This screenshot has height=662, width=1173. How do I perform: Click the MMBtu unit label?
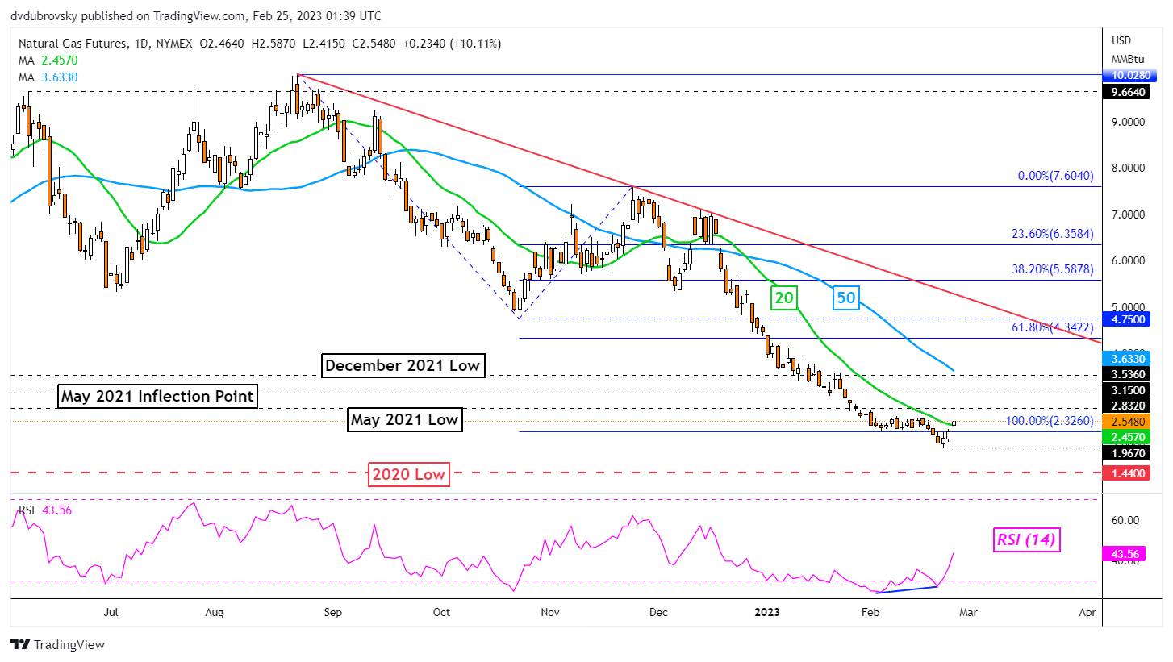pyautogui.click(x=1129, y=59)
